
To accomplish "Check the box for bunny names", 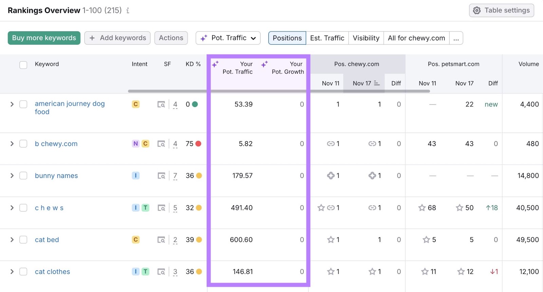I will (x=23, y=175).
